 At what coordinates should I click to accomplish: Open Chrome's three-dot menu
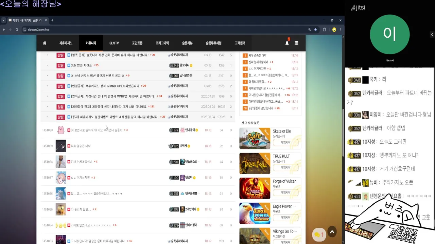click(341, 30)
